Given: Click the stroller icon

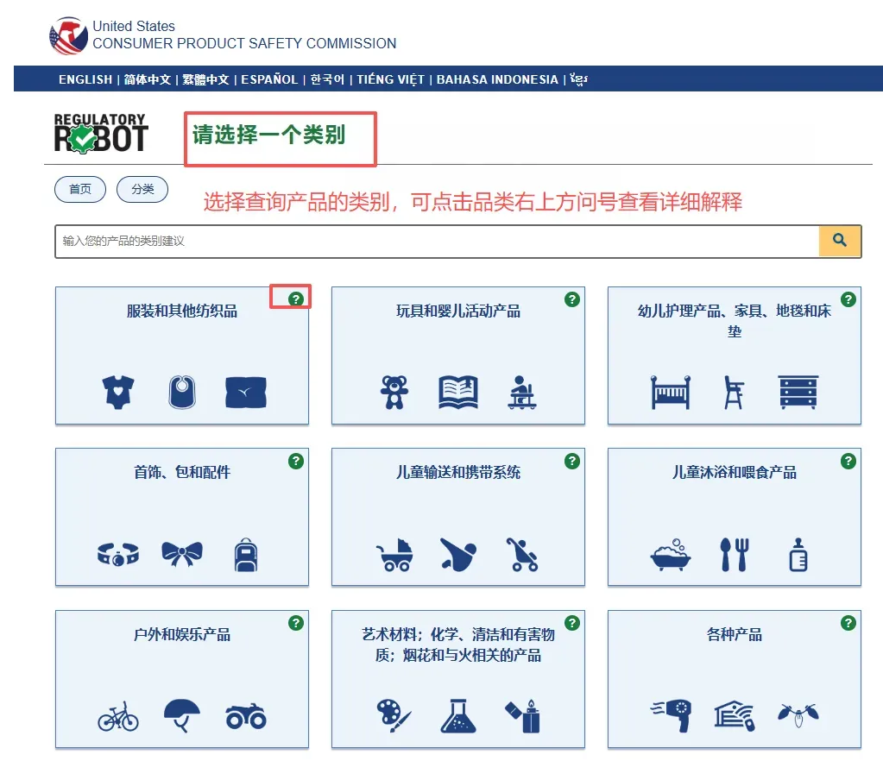Looking at the screenshot, I should click(522, 555).
